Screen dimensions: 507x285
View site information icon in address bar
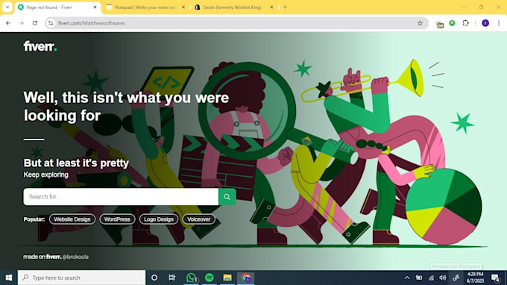pyautogui.click(x=51, y=23)
